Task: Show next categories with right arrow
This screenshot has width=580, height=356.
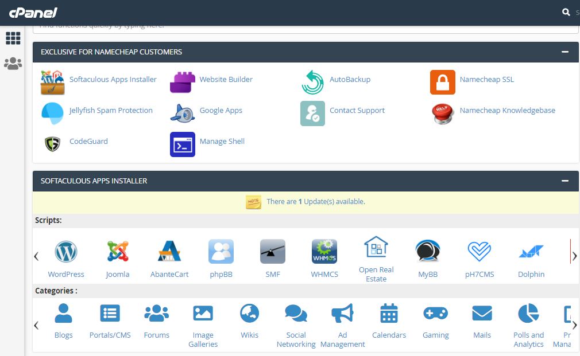Action: tap(574, 325)
